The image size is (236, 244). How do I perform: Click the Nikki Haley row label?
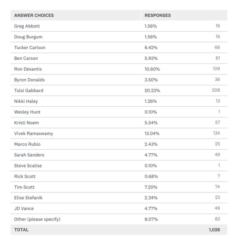tap(26, 101)
